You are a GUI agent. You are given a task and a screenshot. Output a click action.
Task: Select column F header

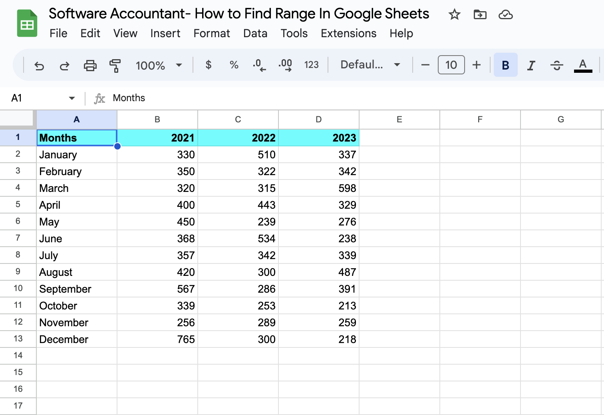click(480, 120)
